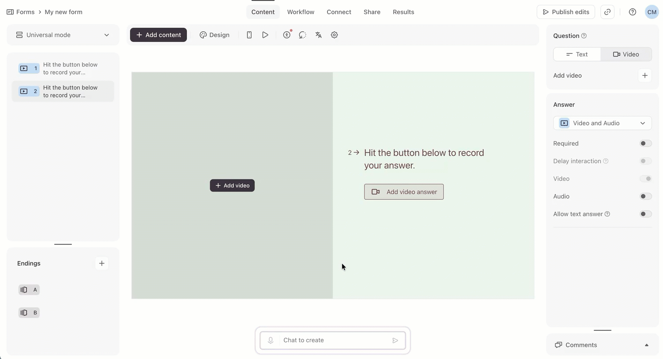
Task: Click the Publish edits button
Action: click(566, 12)
